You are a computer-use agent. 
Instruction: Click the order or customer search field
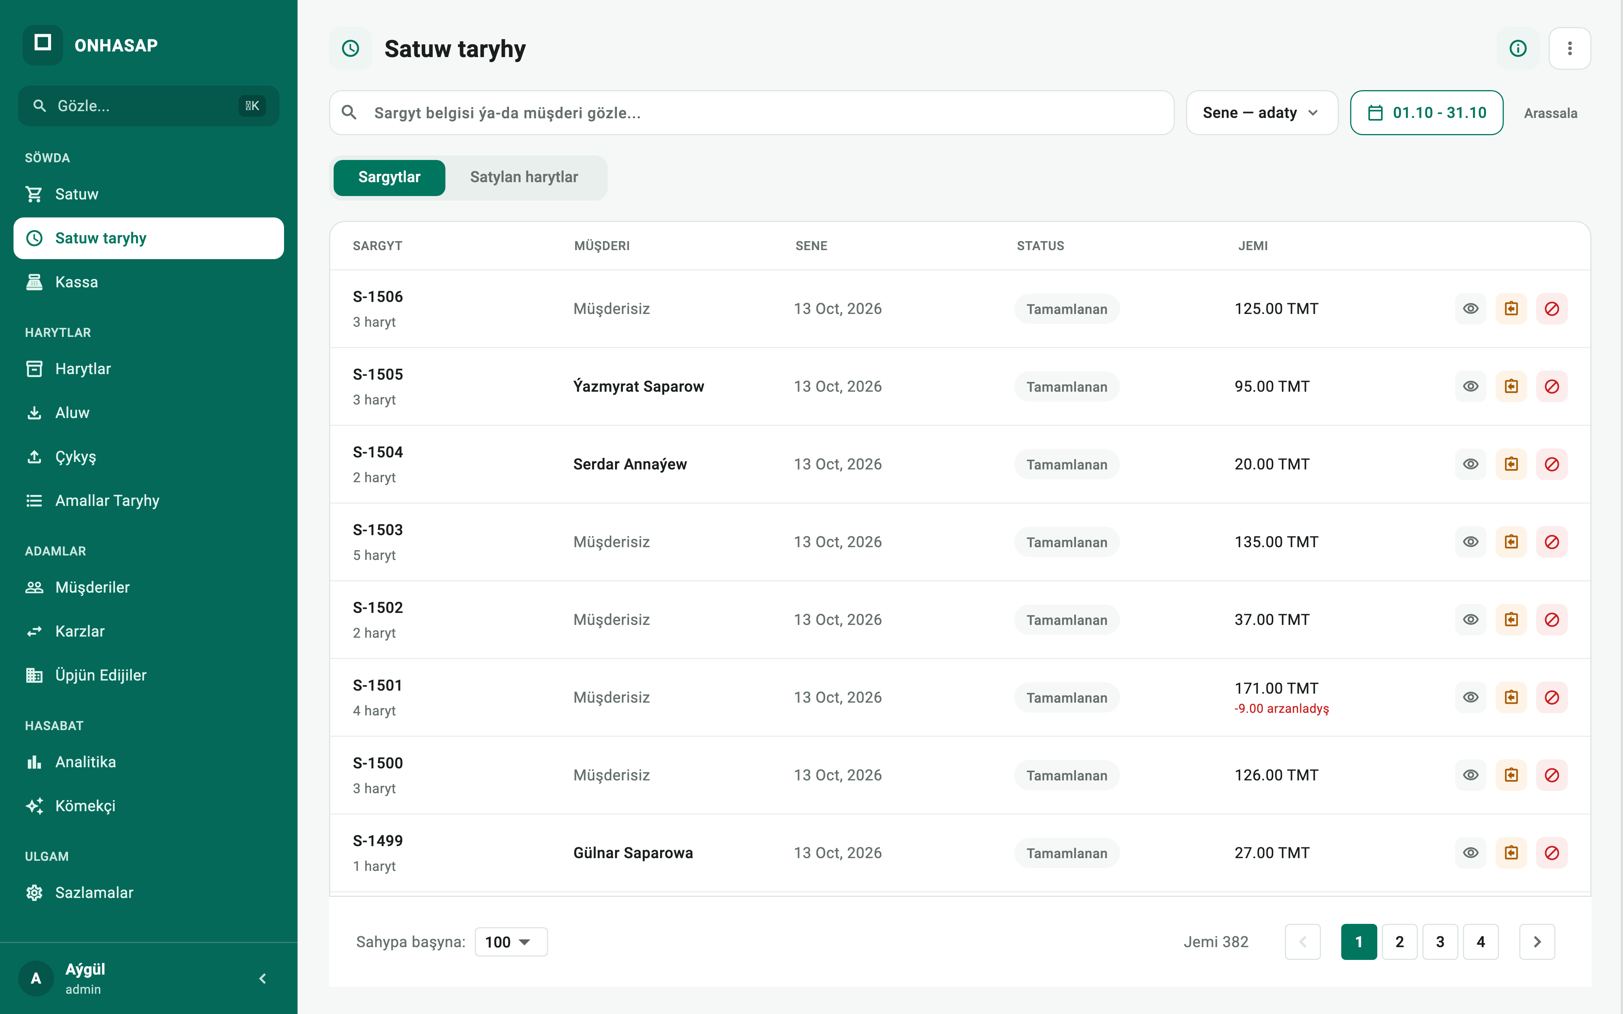coord(751,113)
